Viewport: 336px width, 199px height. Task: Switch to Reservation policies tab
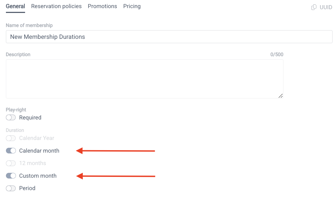pos(56,6)
